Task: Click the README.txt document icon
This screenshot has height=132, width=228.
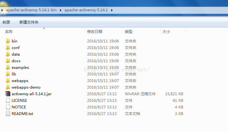Action: coord(8,113)
